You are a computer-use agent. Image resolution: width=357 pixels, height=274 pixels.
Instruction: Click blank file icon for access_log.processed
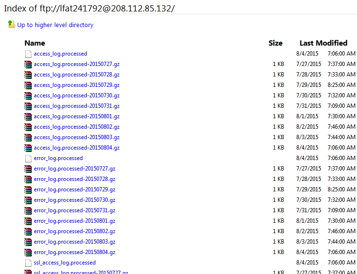coord(28,54)
